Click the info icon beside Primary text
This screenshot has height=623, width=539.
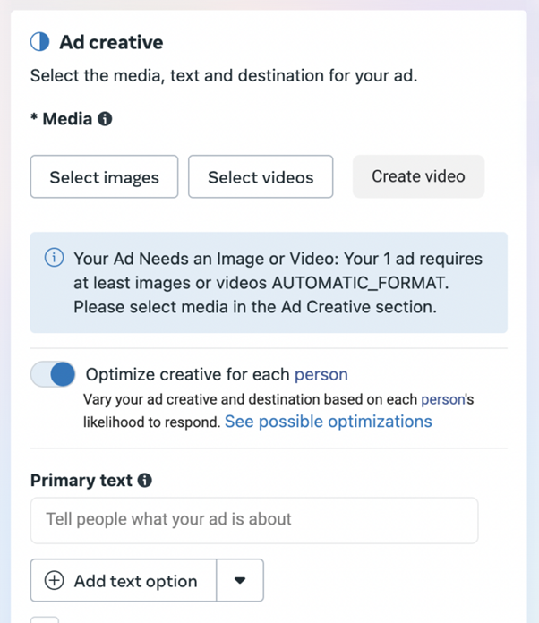(144, 481)
